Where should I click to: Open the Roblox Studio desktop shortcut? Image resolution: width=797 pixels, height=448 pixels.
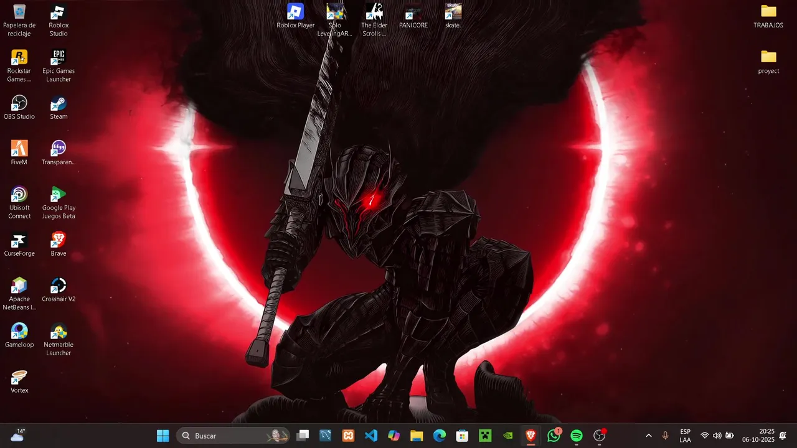coord(59,20)
